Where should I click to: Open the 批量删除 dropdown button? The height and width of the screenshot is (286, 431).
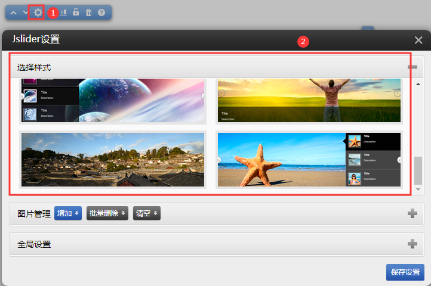(107, 213)
